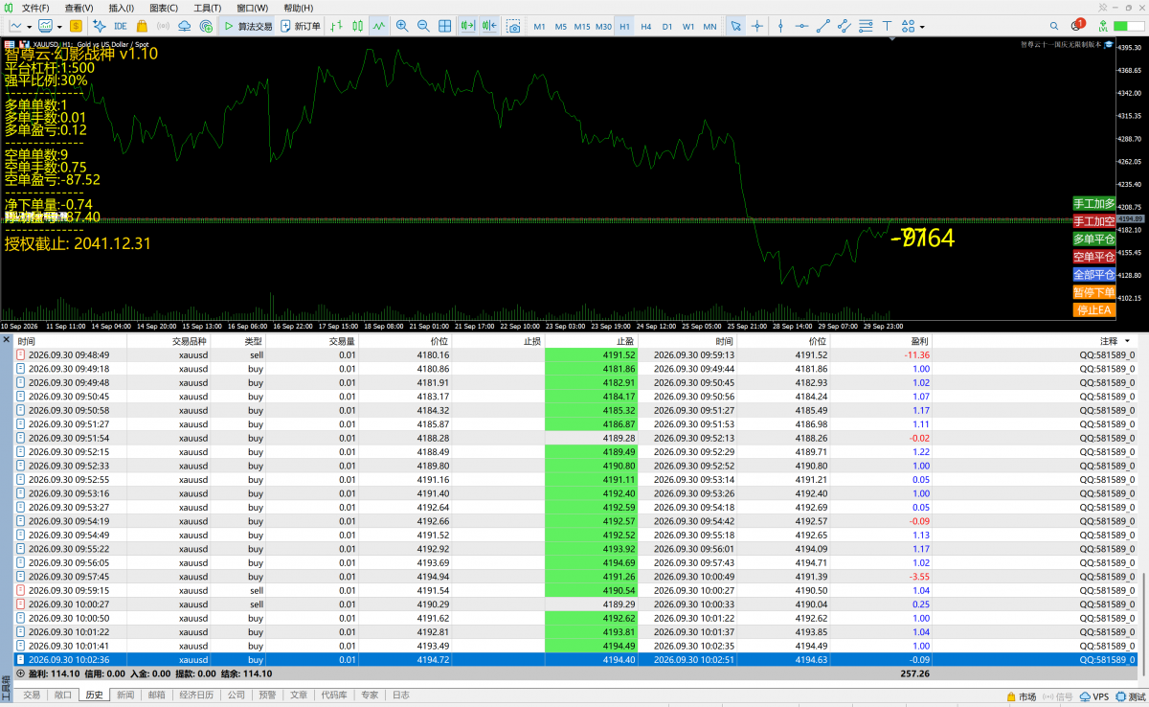Zoom out the chart with magnifier minus
Viewport: 1149px width, 707px height.
(423, 26)
